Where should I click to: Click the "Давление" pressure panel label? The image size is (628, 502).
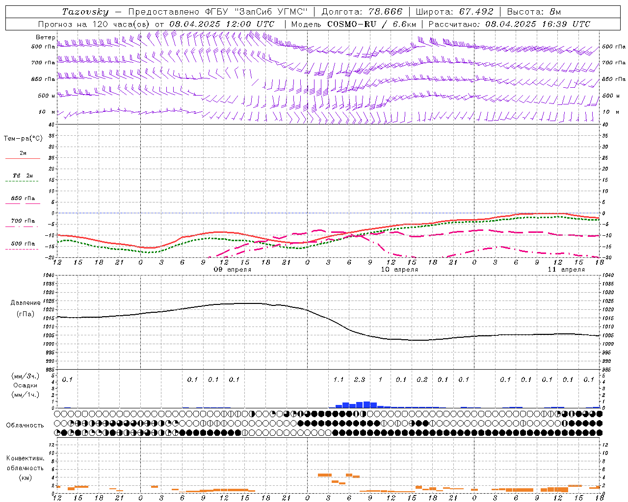coord(26,302)
